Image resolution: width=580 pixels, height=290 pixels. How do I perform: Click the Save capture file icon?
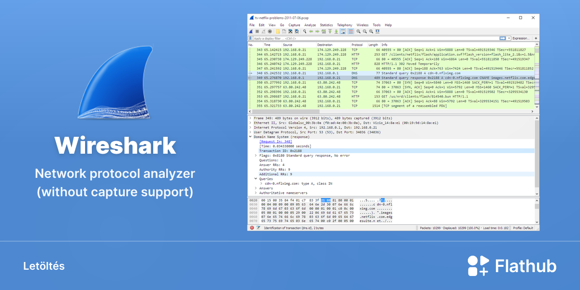tap(284, 31)
